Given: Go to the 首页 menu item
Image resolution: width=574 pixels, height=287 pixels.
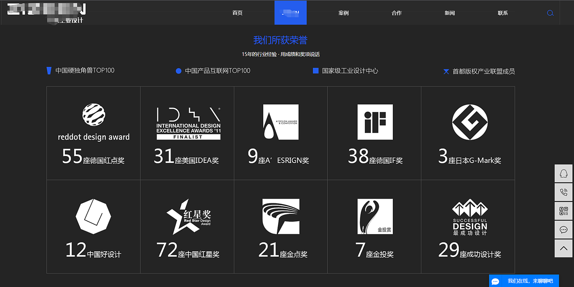Looking at the screenshot, I should 237,13.
